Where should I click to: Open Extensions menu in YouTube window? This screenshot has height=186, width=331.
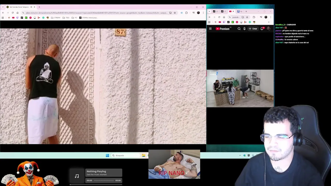point(254,17)
